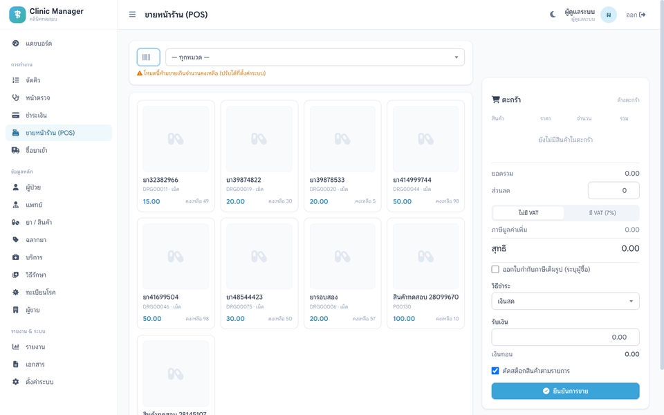
Task: Click the ผู้ขาย store icon
Action: point(16,310)
